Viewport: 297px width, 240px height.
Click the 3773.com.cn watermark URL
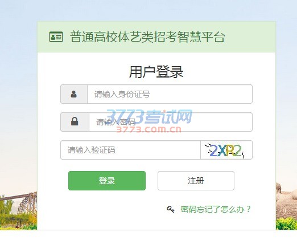[148, 129]
